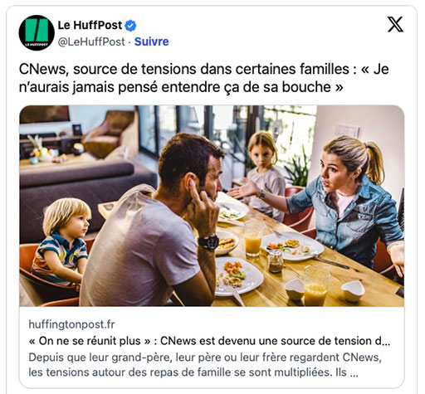Open the X logo in the corner
The height and width of the screenshot is (394, 425).
[395, 24]
